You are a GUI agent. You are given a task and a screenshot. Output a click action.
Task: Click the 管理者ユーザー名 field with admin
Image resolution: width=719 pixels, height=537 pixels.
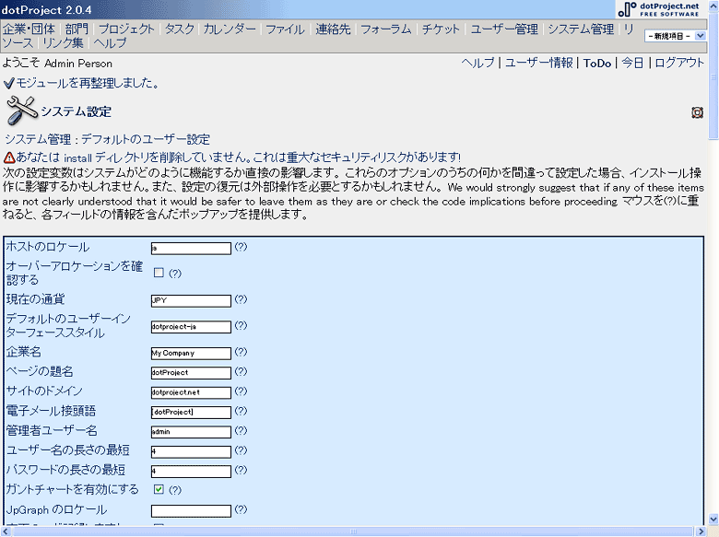191,432
